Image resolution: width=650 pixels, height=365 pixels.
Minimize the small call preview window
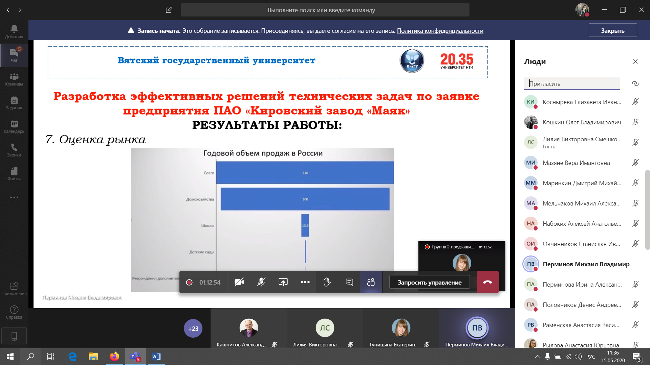pos(498,247)
